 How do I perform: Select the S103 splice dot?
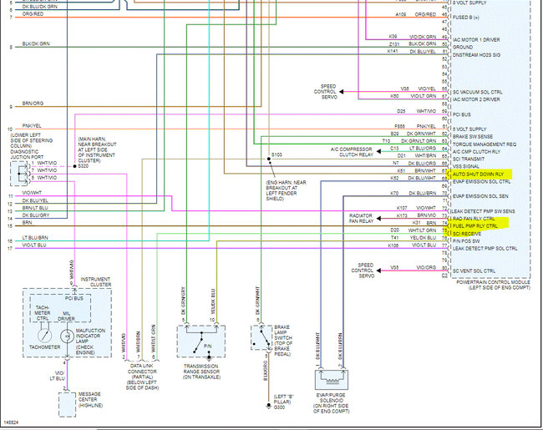(269, 159)
